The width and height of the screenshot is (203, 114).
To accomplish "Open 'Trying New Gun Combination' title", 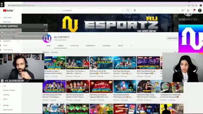I will pyautogui.click(x=171, y=96).
